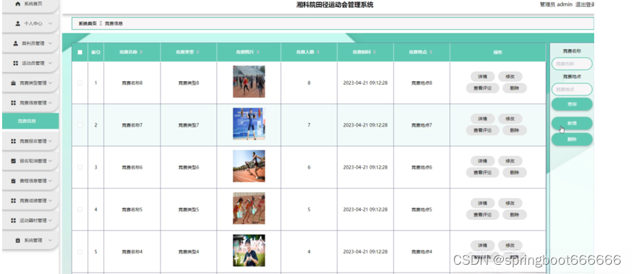Viewport: 632px width, 274px height.
Task: Click the gray 删除 for row 竞赛名称5
Action: tap(514, 215)
